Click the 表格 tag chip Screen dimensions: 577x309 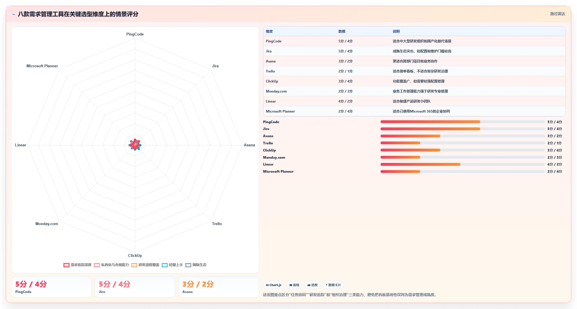(294, 285)
